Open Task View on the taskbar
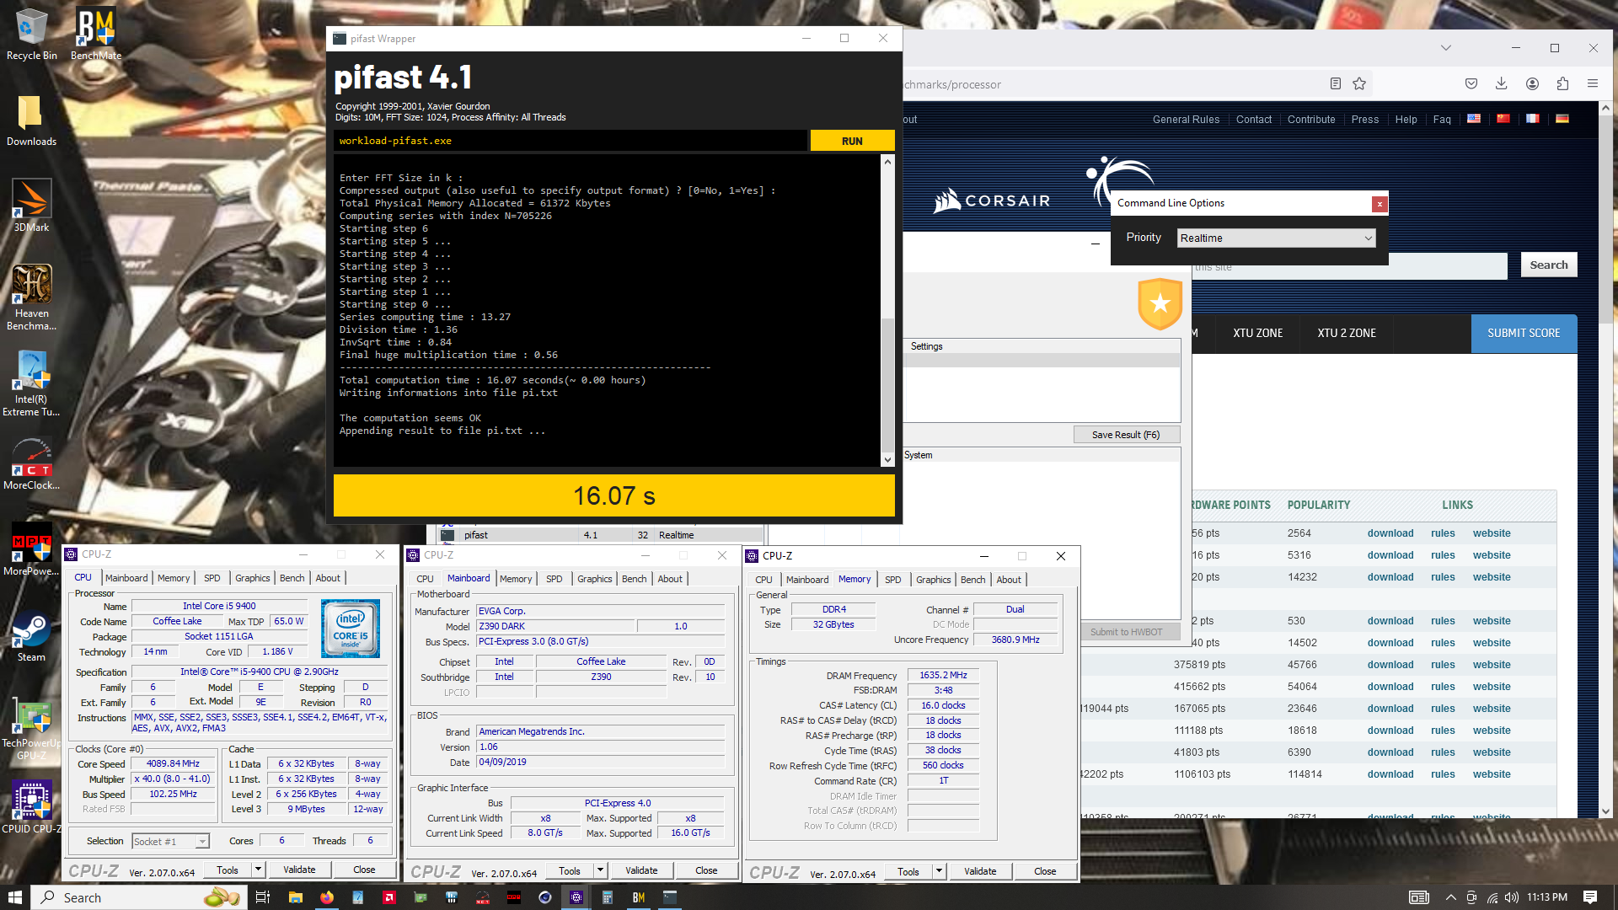1618x910 pixels. [x=263, y=897]
